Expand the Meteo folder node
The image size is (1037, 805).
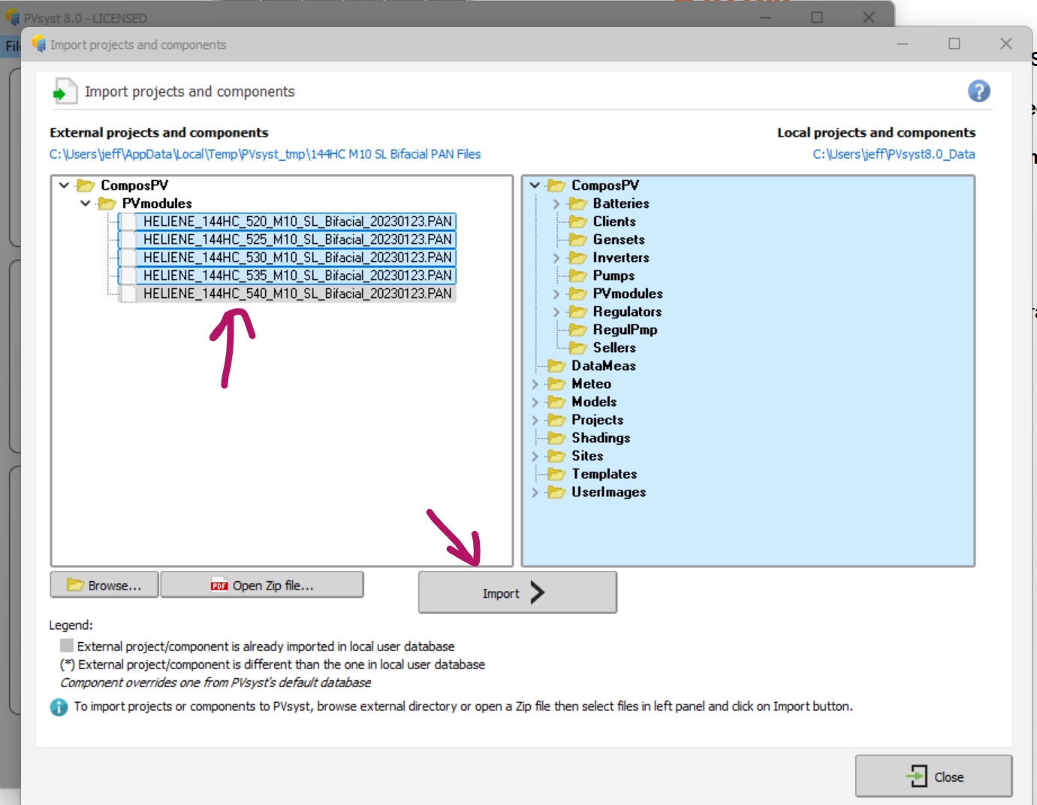point(535,384)
